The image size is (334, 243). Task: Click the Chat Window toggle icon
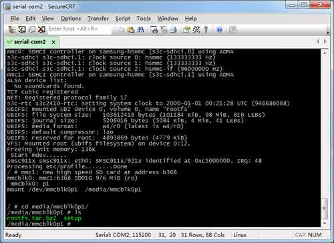click(232, 29)
